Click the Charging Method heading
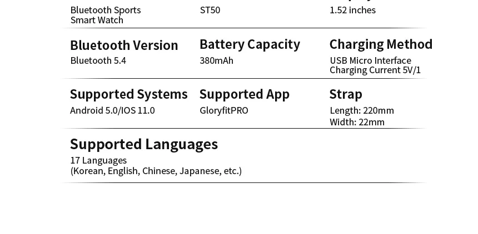Screen dimensions: 478x234 coord(381,44)
